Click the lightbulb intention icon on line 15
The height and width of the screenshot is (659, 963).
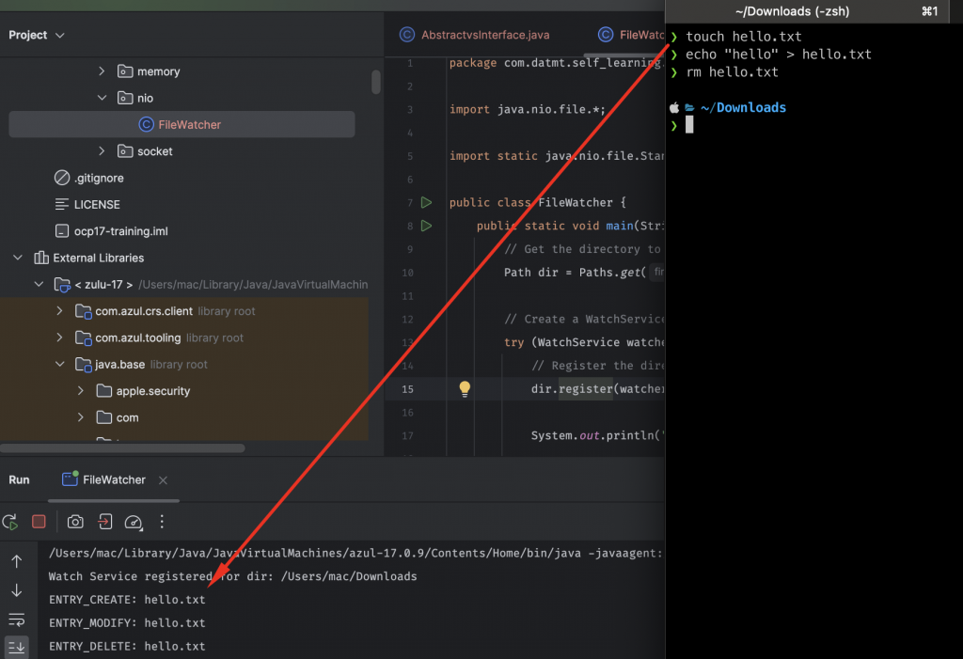tap(465, 389)
